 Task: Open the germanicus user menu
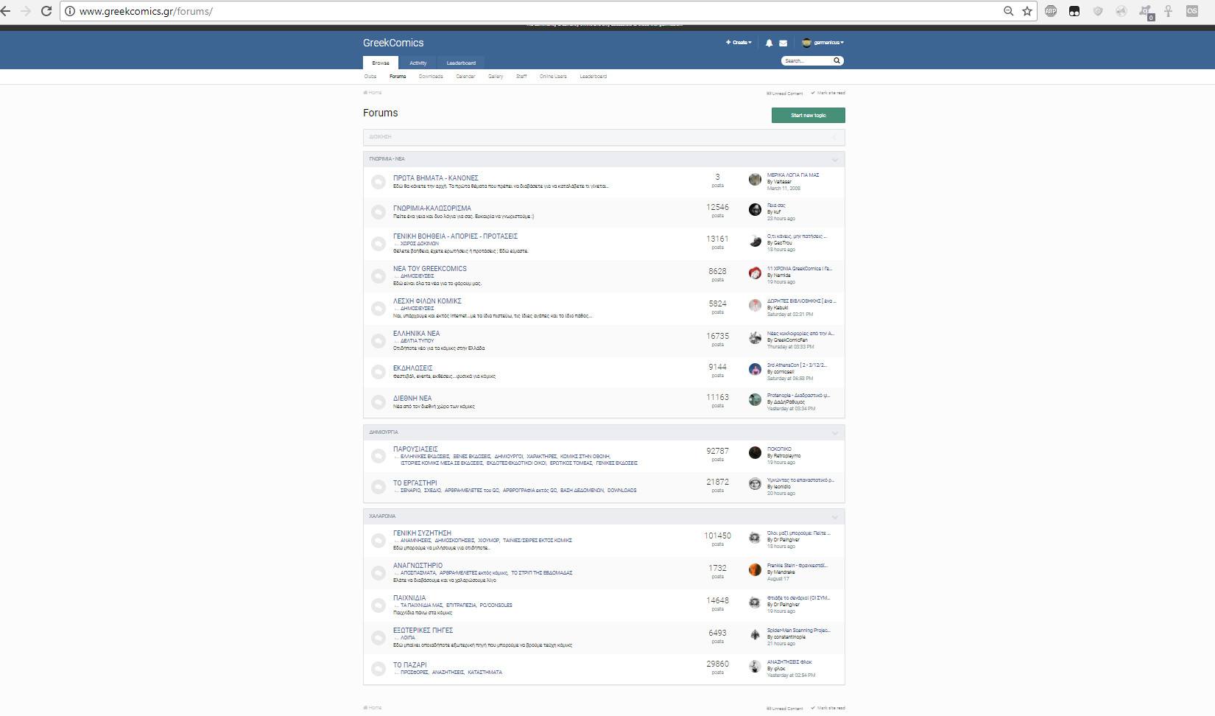click(x=823, y=43)
